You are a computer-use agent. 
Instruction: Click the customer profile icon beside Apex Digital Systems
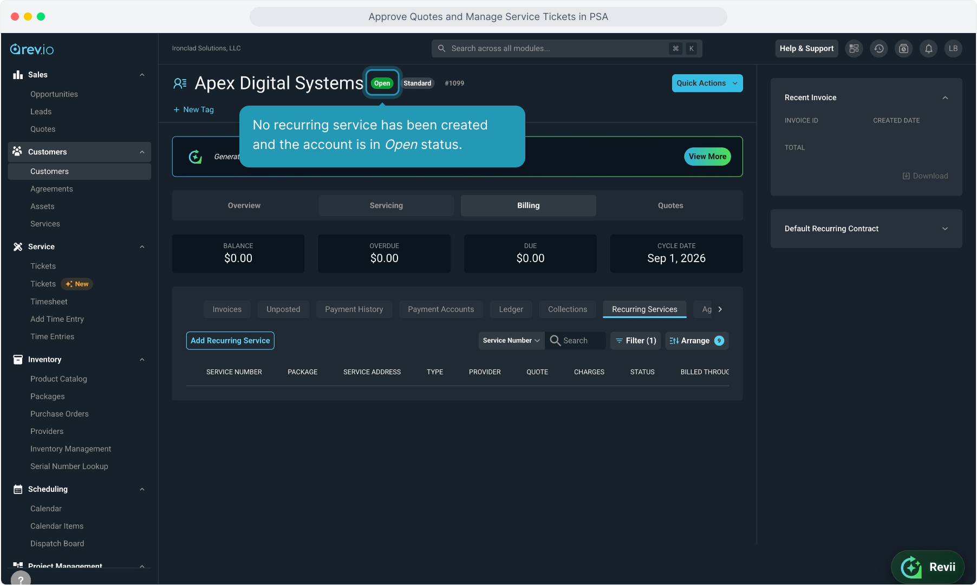180,83
